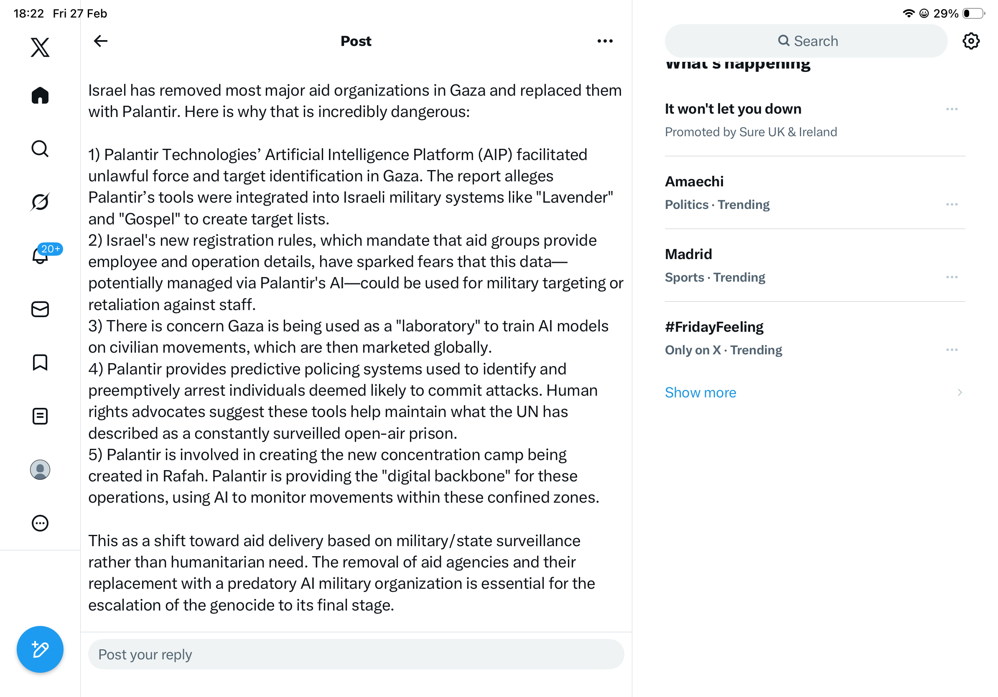Open Direct Messages envelope icon
The height and width of the screenshot is (697, 998).
coord(40,309)
